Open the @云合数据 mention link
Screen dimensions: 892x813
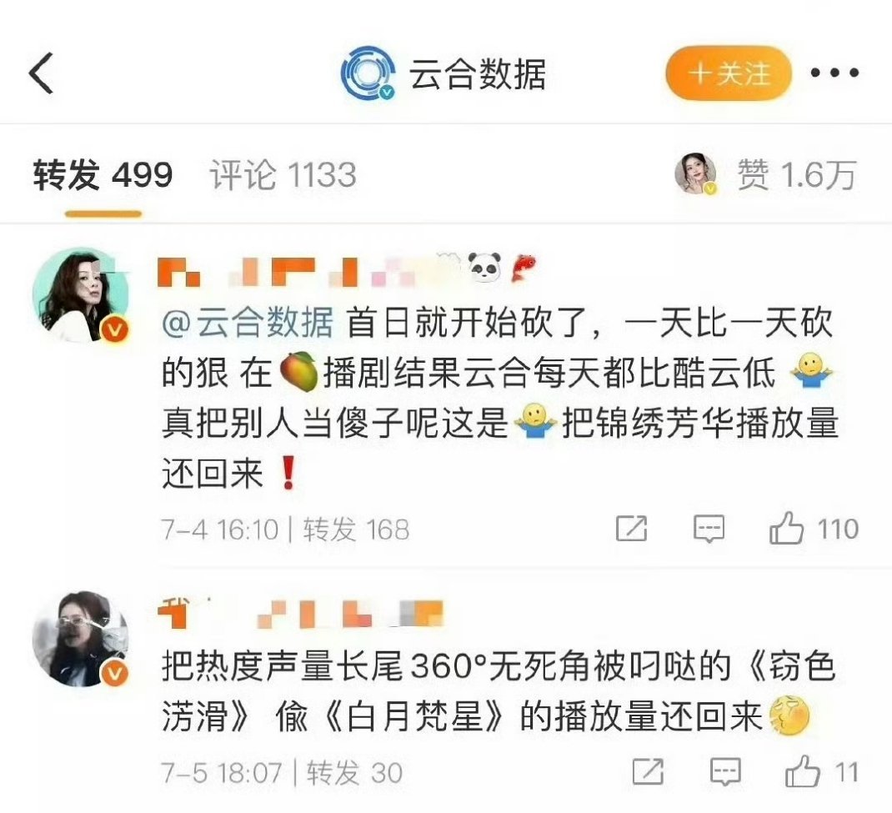(248, 324)
